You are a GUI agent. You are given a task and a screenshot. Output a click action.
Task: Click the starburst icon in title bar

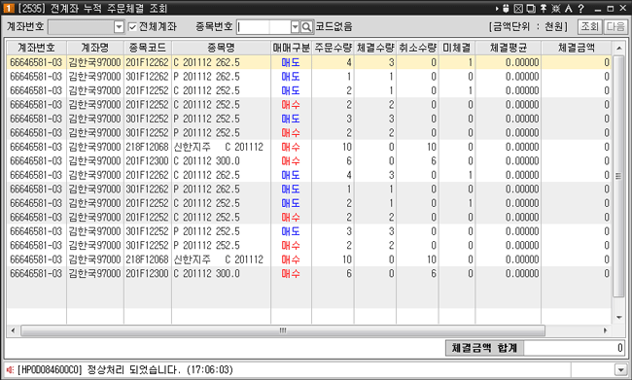pos(556,9)
